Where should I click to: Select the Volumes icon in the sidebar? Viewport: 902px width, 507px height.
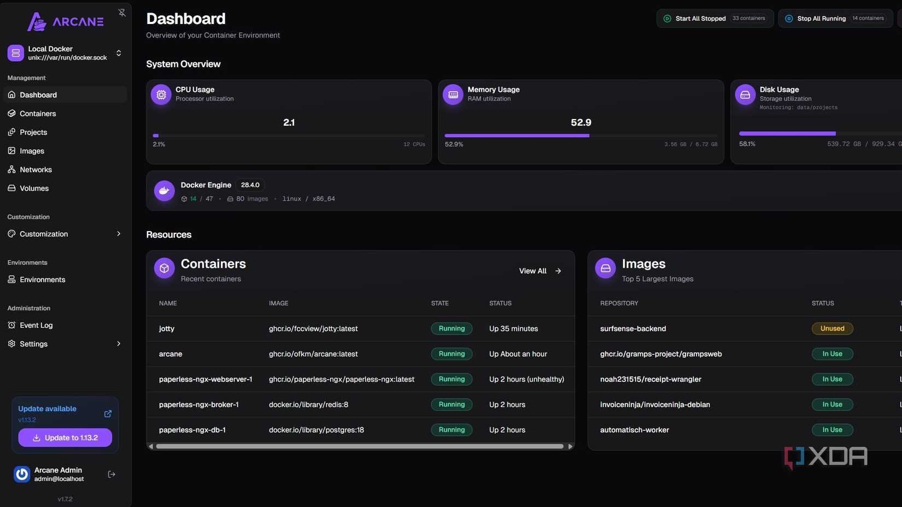[x=11, y=188]
